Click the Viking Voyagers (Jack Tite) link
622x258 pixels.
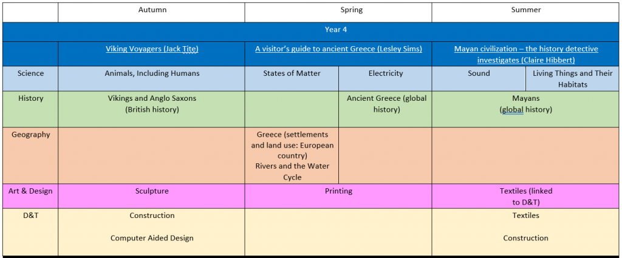pos(152,49)
